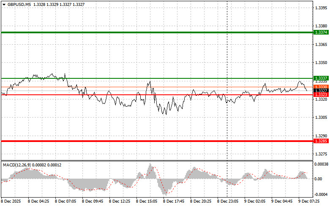Image resolution: width=330 pixels, height=206 pixels.
Task: Select the 8 Dec 09:45 time label
Action: click(x=93, y=201)
